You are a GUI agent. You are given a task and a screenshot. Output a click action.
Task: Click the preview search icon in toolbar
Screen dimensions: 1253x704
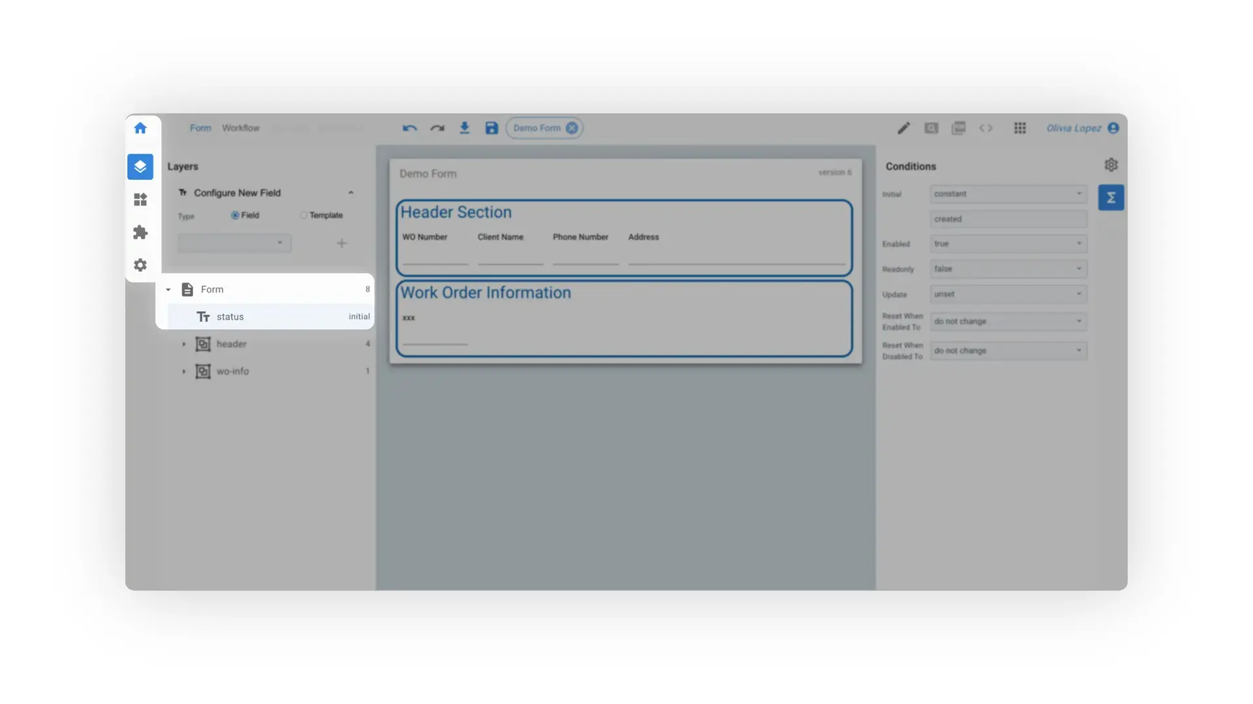pos(931,128)
